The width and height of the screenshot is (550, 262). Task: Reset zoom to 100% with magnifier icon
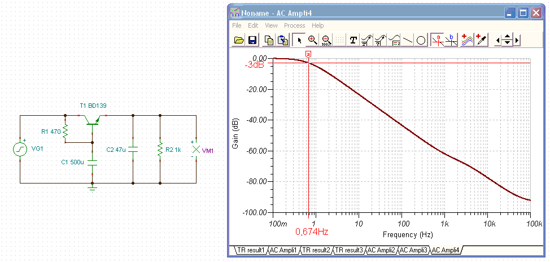(326, 40)
